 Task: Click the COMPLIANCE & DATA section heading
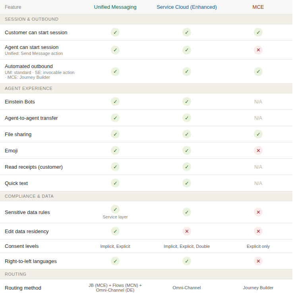point(29,196)
